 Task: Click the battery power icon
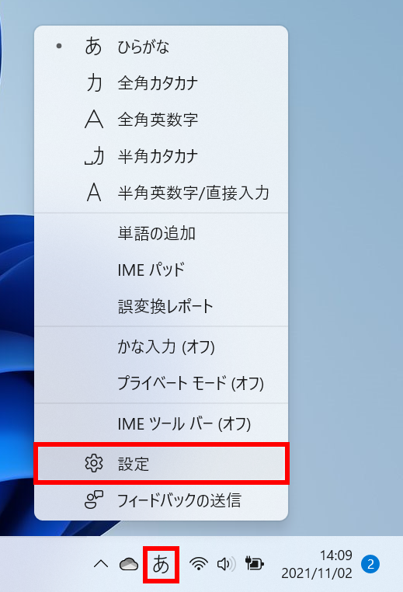click(255, 564)
